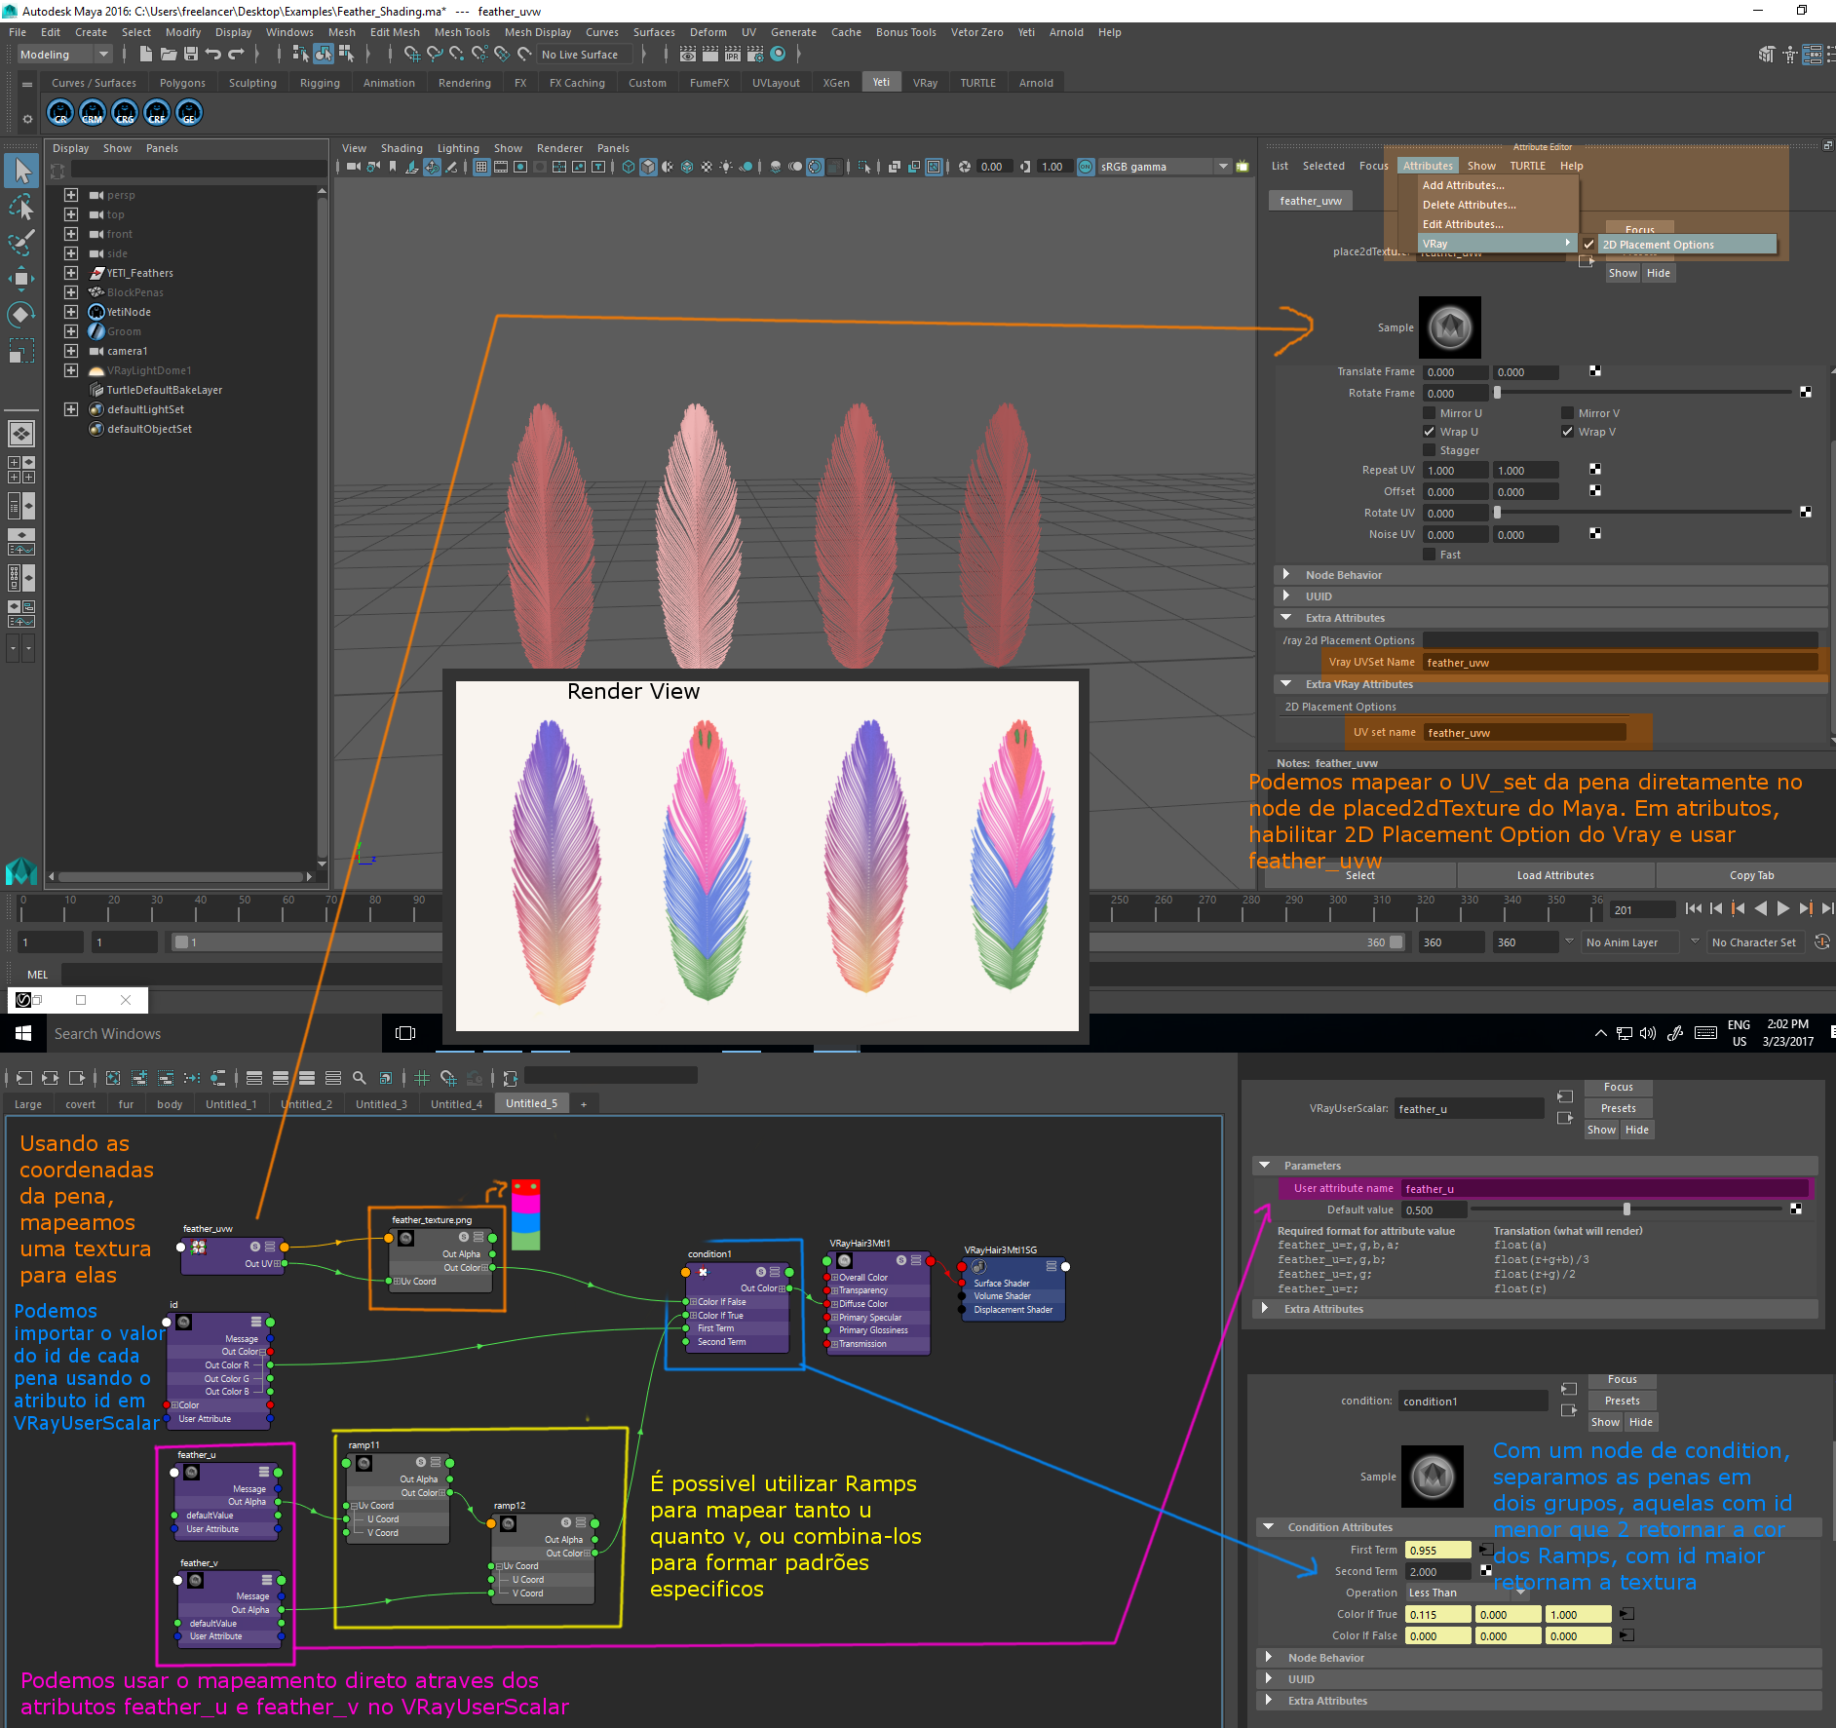Switch to the Rigging shelf tab

pyautogui.click(x=320, y=83)
